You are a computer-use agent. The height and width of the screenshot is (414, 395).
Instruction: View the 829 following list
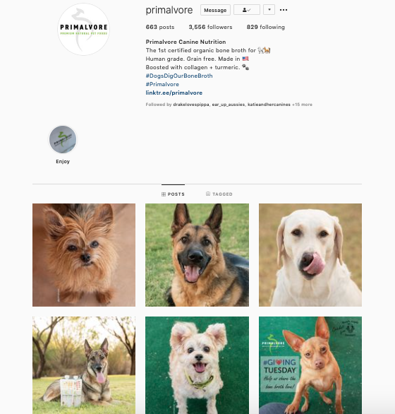265,27
